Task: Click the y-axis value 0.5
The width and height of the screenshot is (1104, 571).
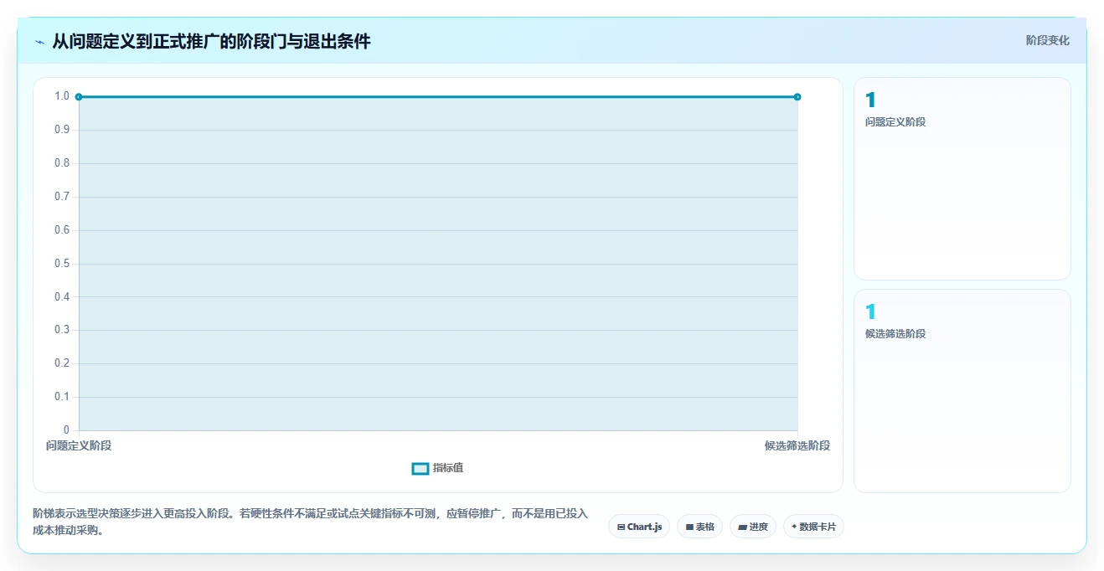Action: (x=62, y=264)
